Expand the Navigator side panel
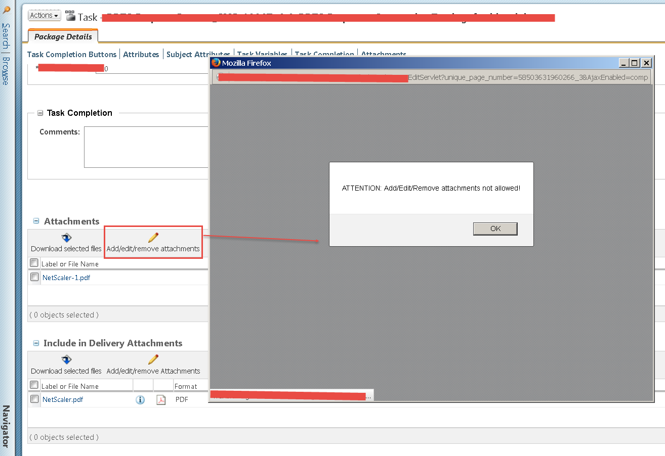This screenshot has width=665, height=456. (x=6, y=426)
